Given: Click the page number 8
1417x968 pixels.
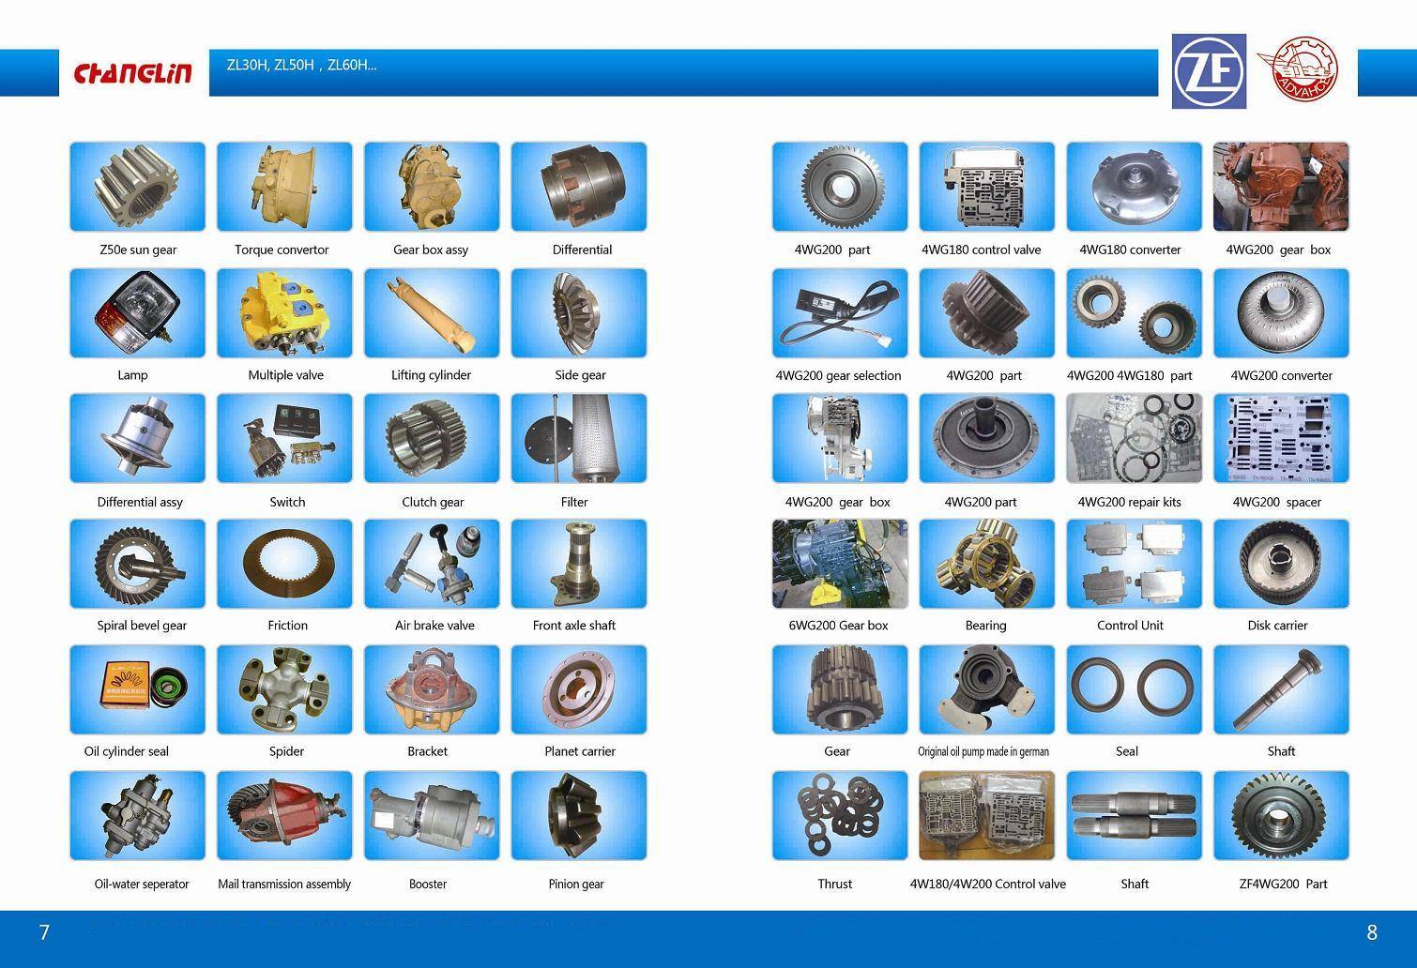Looking at the screenshot, I should (x=1372, y=932).
